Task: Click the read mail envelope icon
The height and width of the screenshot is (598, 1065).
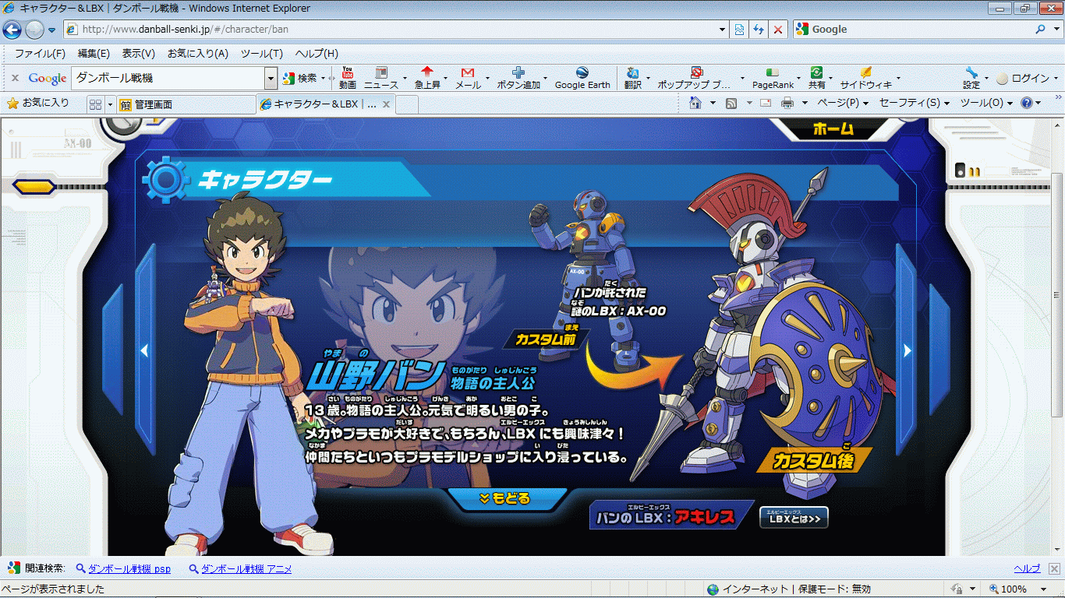Action: point(766,103)
